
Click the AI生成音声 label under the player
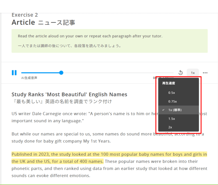coord(29,78)
